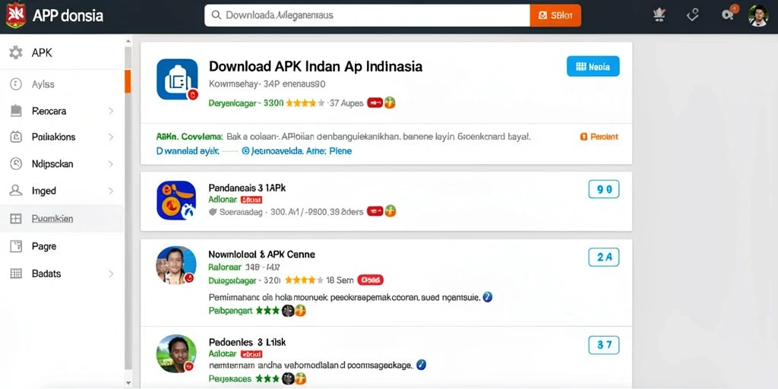Click the APP donsia logo icon
This screenshot has height=389, width=778.
coord(15,15)
